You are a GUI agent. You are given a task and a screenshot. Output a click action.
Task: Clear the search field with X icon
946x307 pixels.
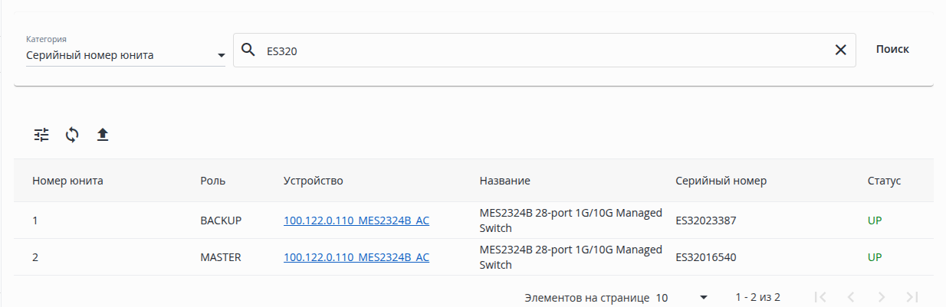pos(840,50)
